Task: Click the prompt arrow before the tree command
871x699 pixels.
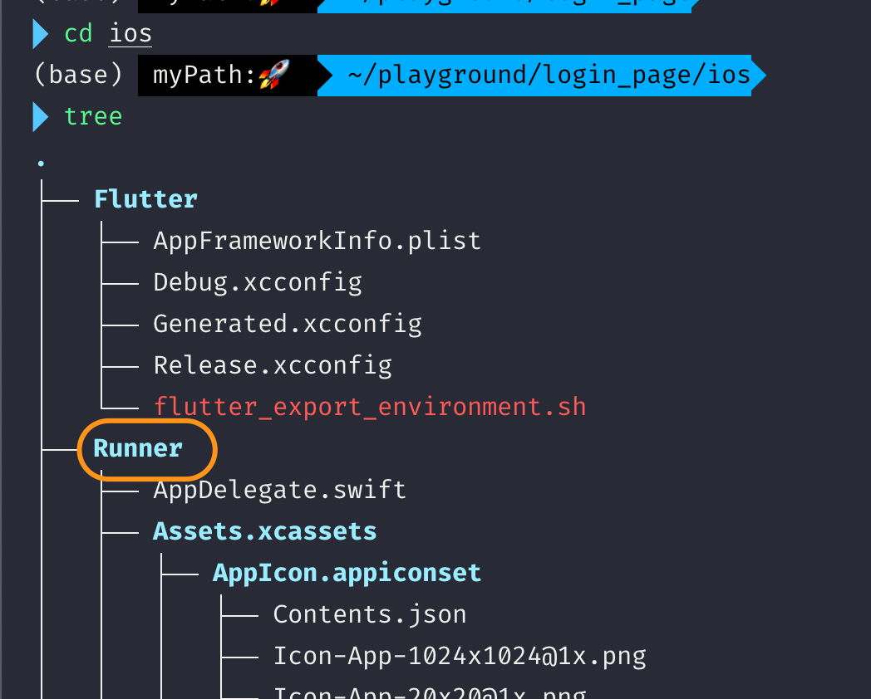Action: click(41, 117)
